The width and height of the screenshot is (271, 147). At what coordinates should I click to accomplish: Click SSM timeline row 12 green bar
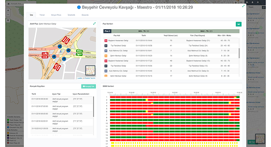click(x=175, y=129)
